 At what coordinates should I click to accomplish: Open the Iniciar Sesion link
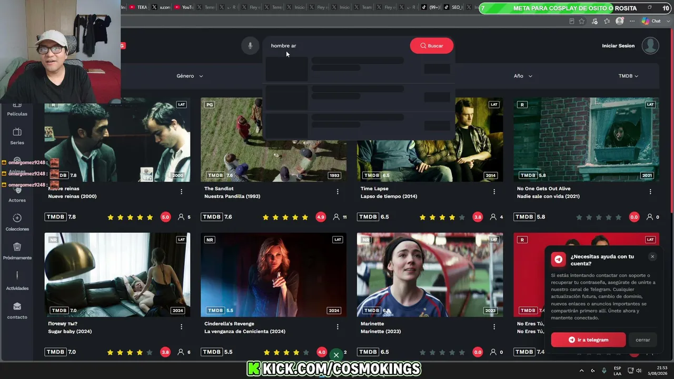pos(618,46)
